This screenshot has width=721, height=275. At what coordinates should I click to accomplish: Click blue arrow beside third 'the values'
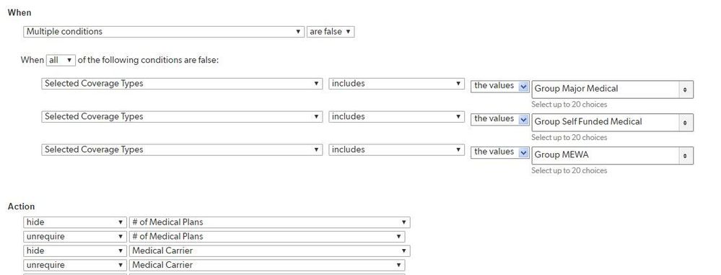523,153
